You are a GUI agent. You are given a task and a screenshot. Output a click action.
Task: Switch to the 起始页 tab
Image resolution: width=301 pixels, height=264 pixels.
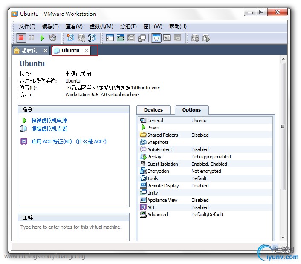[x=29, y=50]
